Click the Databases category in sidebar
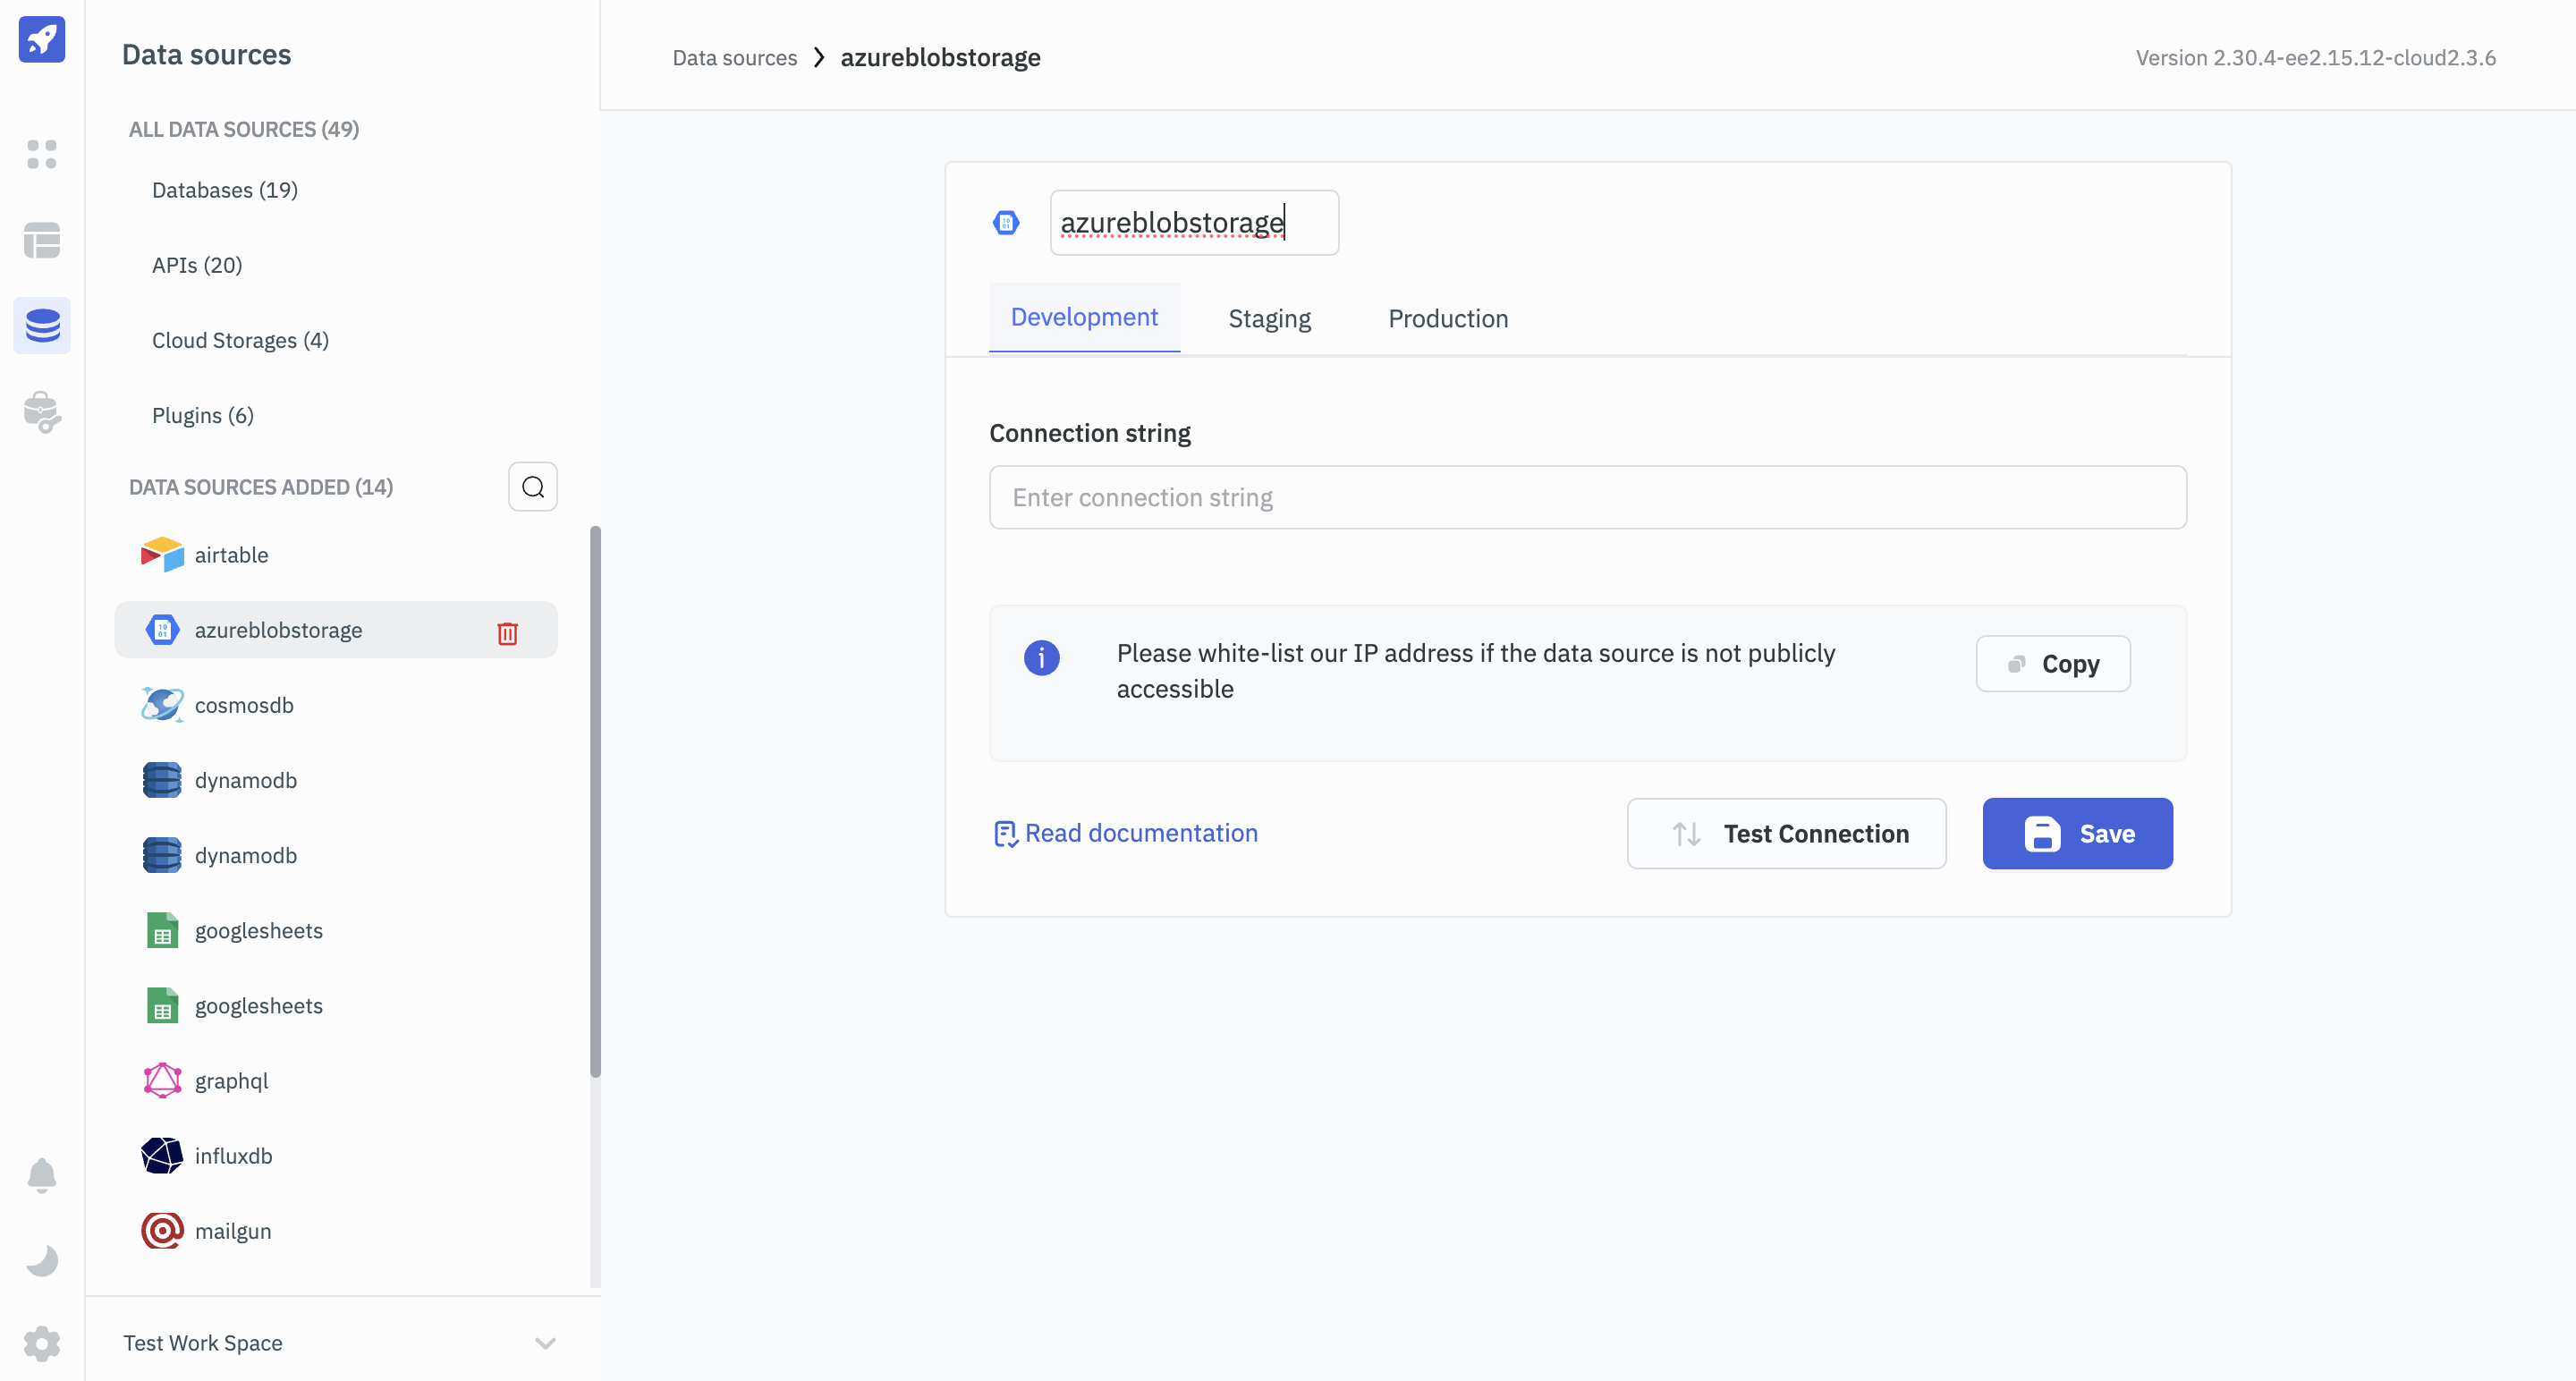Screen dimensions: 2576x1381 click(x=225, y=191)
